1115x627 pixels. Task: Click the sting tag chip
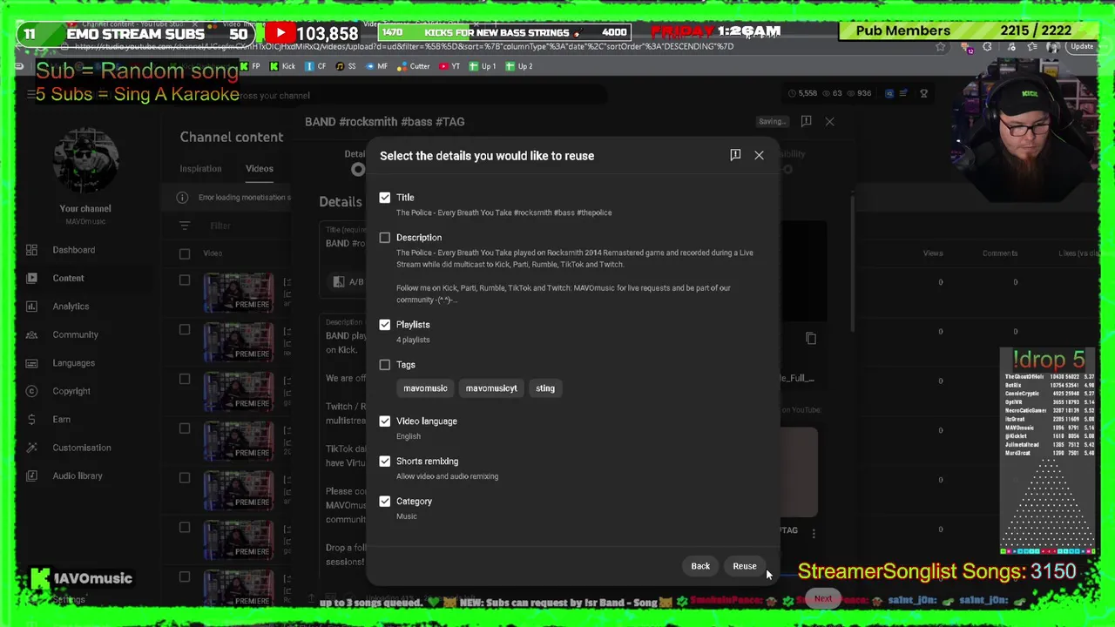pyautogui.click(x=545, y=388)
